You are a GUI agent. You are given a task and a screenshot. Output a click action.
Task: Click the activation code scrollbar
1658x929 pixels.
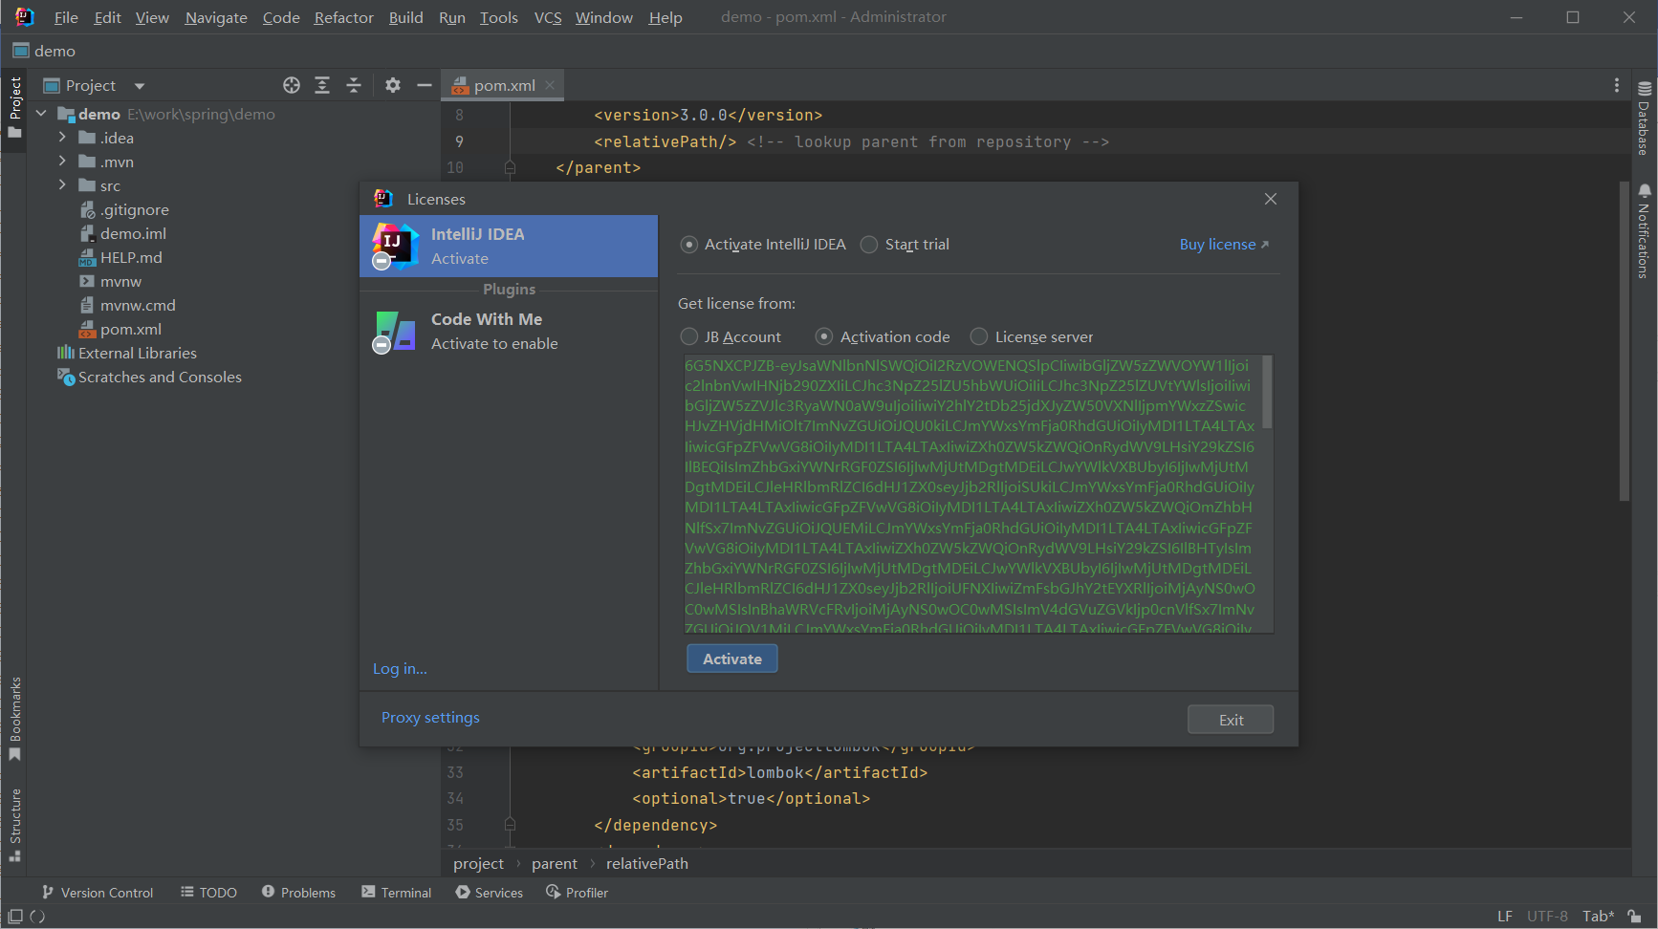1267,393
